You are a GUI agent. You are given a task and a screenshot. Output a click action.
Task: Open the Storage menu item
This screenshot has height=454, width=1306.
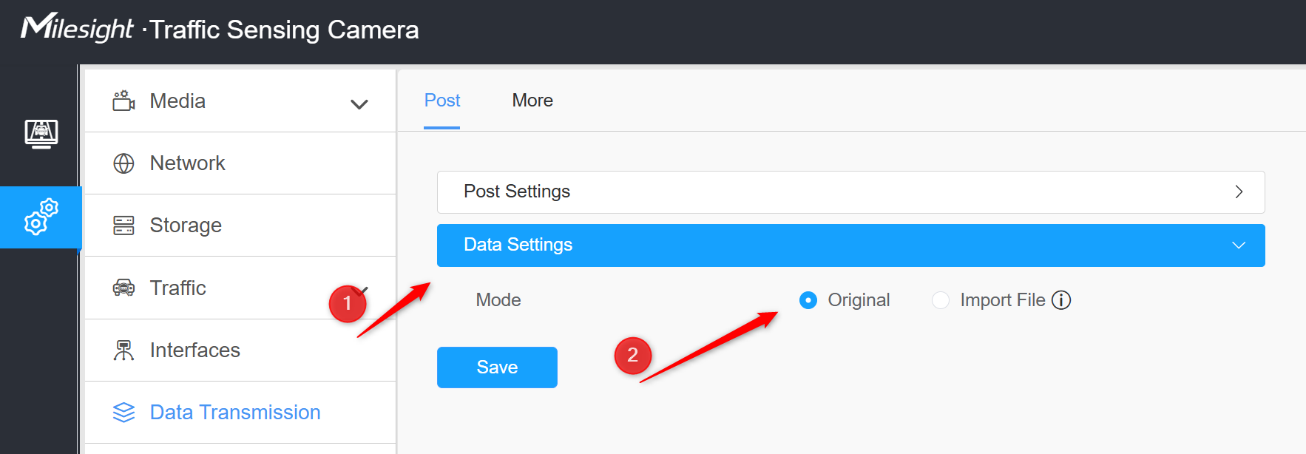pos(240,226)
